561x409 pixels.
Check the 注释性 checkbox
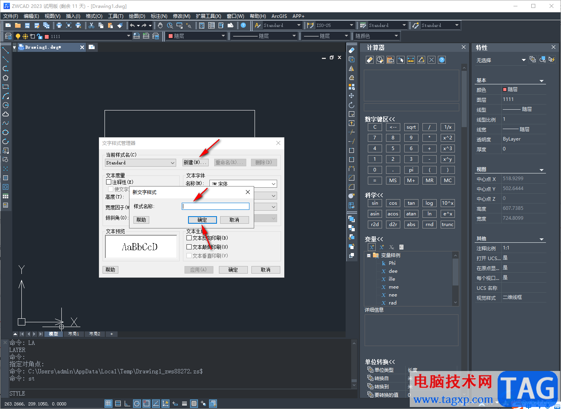109,182
